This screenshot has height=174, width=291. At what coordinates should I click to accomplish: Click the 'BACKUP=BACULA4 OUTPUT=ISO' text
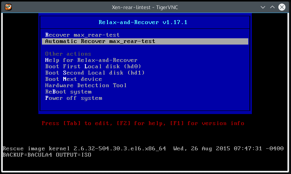click(x=47, y=155)
